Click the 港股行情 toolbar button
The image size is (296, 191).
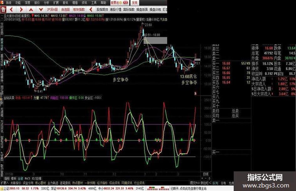(116, 9)
